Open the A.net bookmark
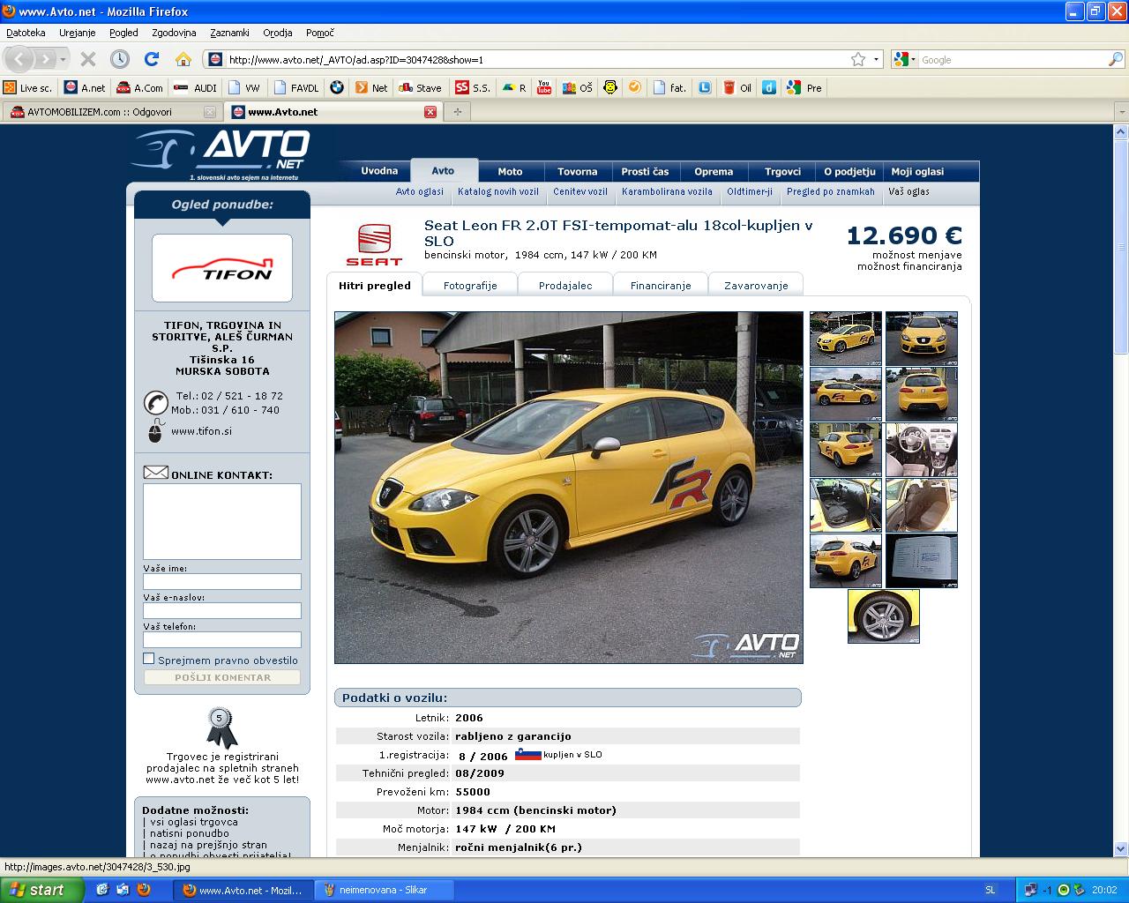This screenshot has height=903, width=1129. [85, 87]
